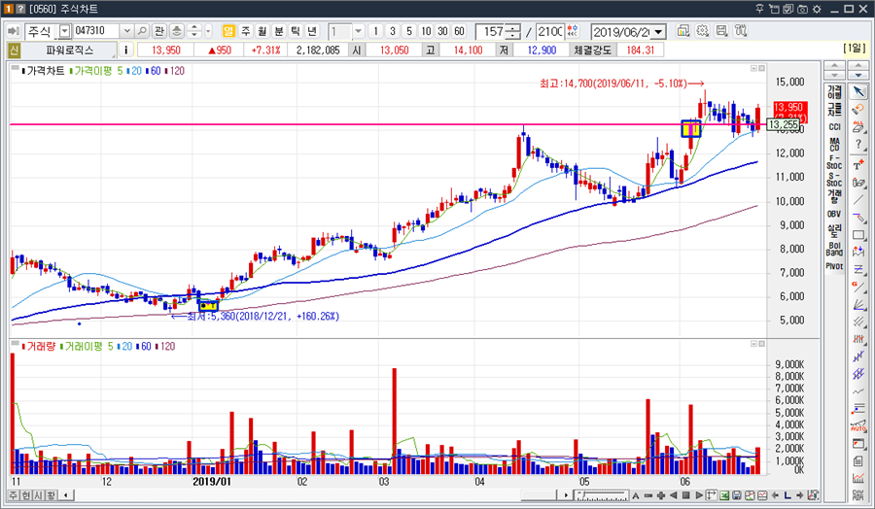Set interval to 3 button
The image size is (875, 509).
pos(393,31)
